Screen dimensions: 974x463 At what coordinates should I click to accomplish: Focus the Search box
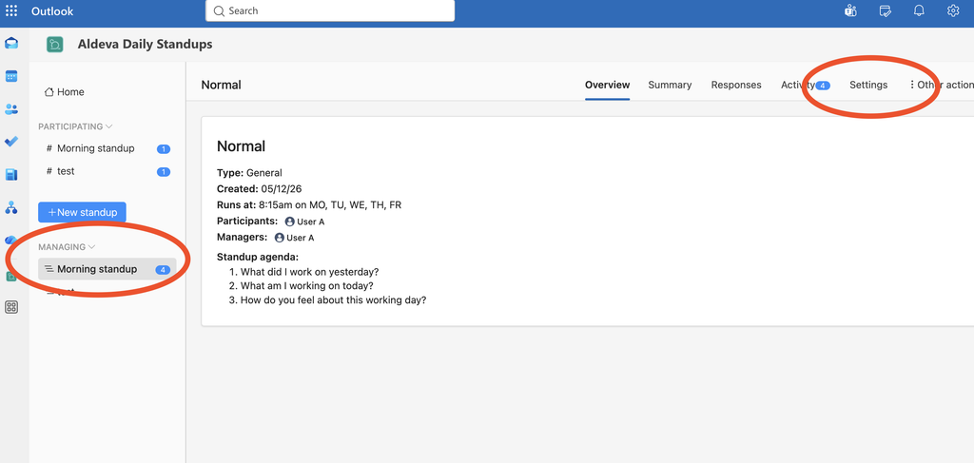click(330, 11)
